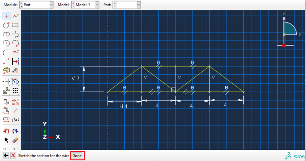Select the black arrow Drag Entities tool
The width and height of the screenshot is (306, 161).
pyautogui.click(x=6, y=140)
